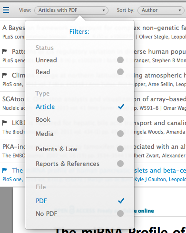Click flag icon beside Patterns article

tap(5, 51)
